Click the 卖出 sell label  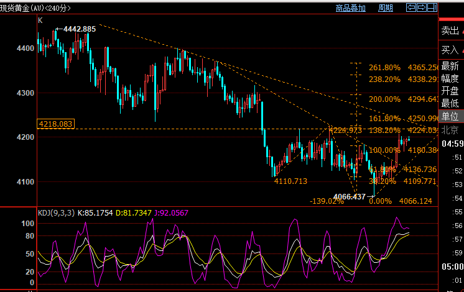pos(450,30)
